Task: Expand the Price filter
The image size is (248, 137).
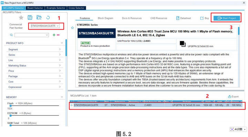Action: point(60,71)
